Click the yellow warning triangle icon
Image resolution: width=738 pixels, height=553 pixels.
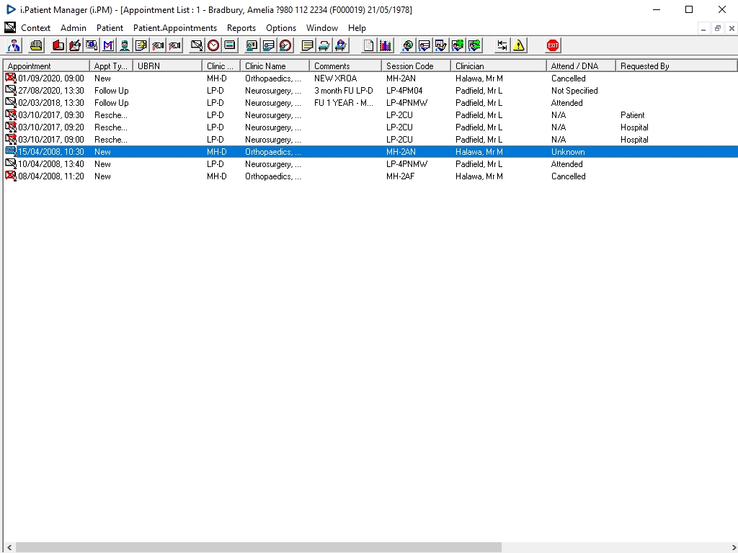point(519,45)
